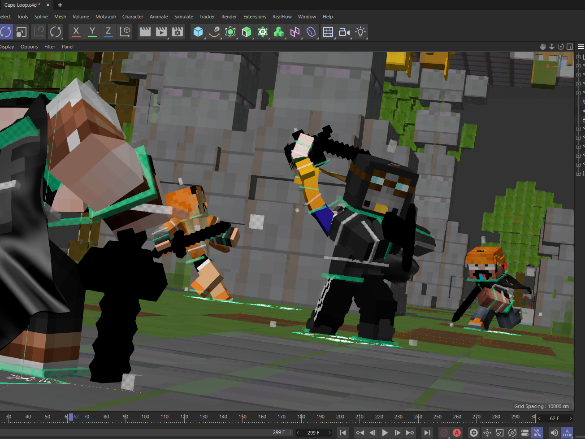This screenshot has width=585, height=439.
Task: Add a Cube primitive object
Action: (x=198, y=32)
